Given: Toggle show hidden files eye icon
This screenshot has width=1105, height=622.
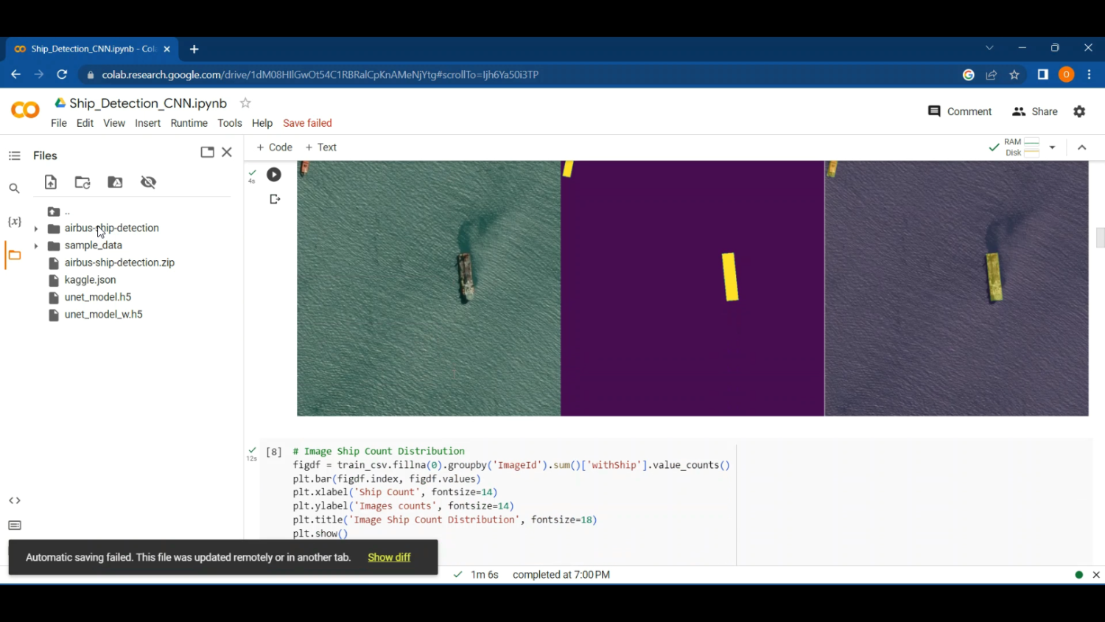Looking at the screenshot, I should coord(148,182).
